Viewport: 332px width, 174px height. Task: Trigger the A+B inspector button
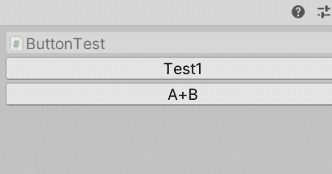[x=169, y=94]
